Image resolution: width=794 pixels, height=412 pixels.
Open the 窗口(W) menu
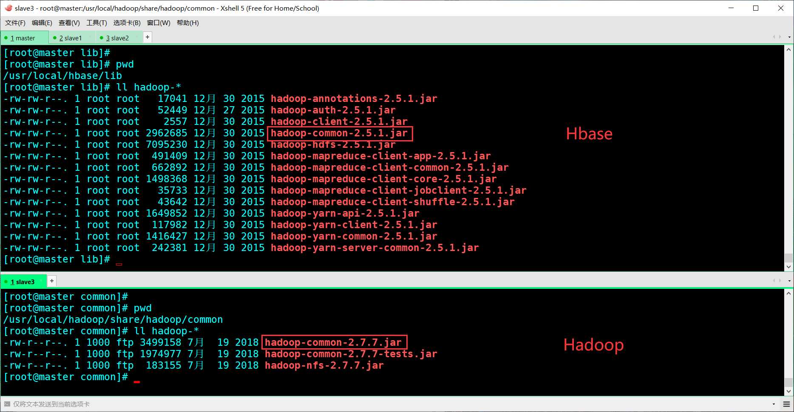[158, 23]
